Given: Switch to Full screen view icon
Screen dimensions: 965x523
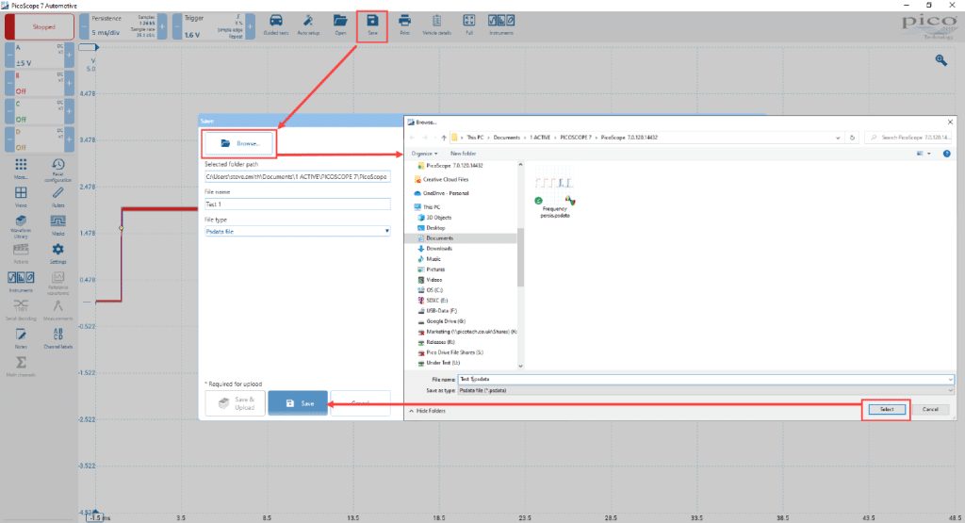Looking at the screenshot, I should 469,25.
